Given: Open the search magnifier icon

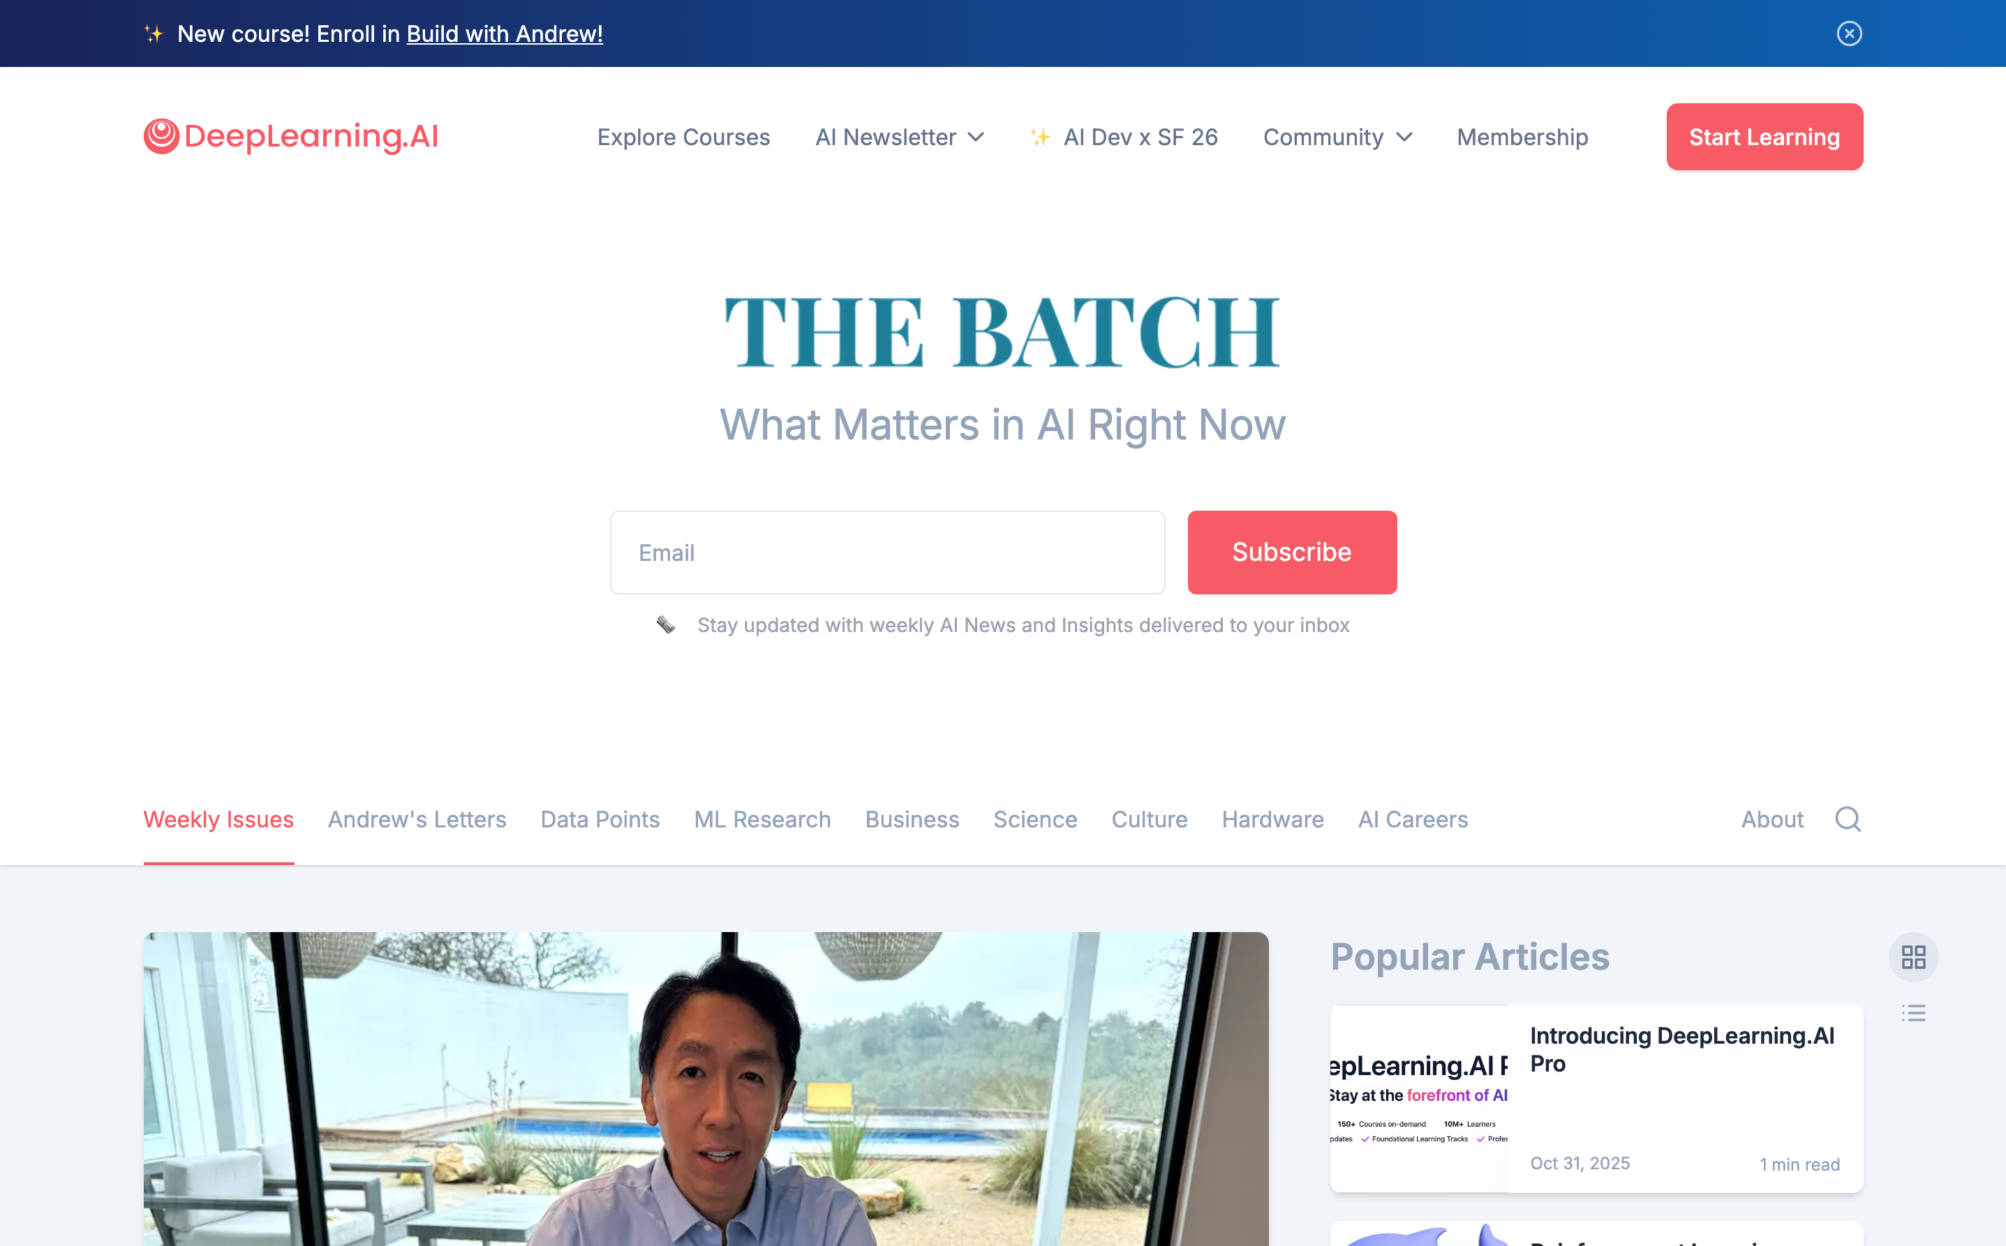Looking at the screenshot, I should point(1848,819).
